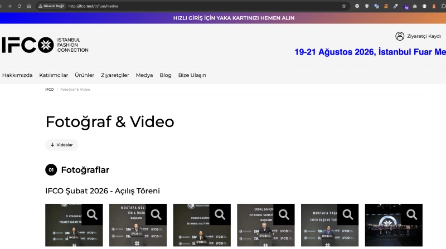
Task: Click the top badge announcement banner
Action: 234,18
